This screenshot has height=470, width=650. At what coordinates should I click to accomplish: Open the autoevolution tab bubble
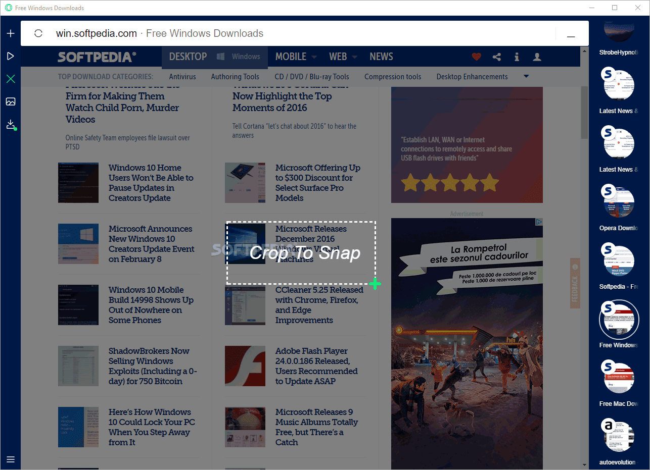619,437
